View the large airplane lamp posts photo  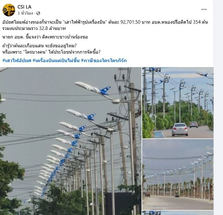click(71, 141)
